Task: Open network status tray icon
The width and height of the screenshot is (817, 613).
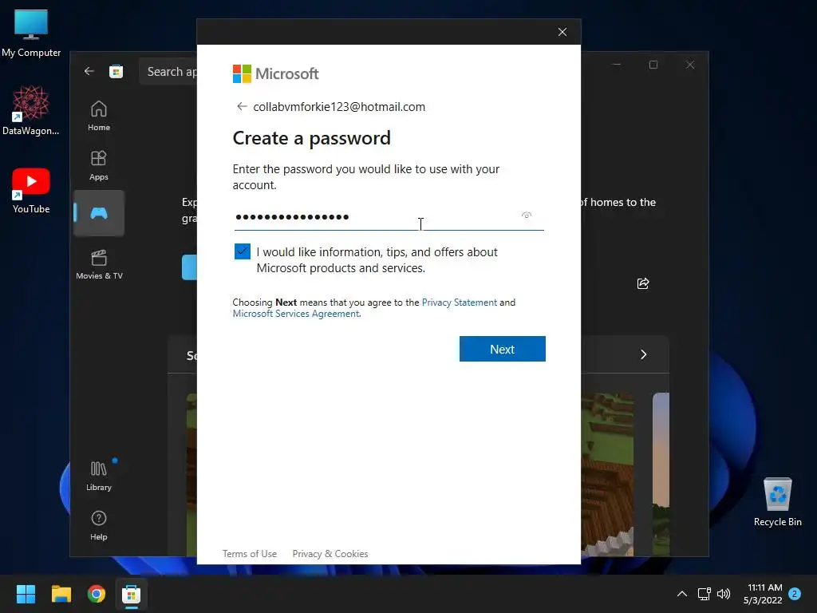Action: pos(704,594)
